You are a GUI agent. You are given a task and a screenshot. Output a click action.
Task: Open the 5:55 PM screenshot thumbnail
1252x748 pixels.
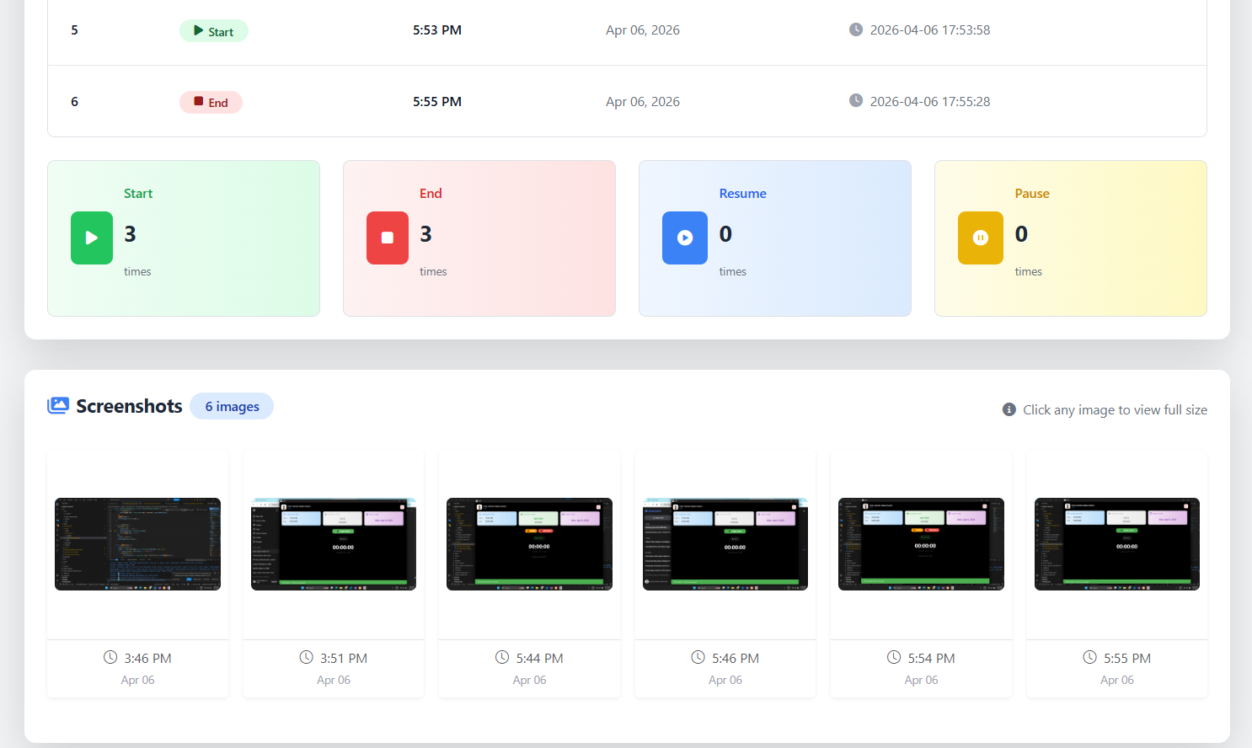(1117, 544)
